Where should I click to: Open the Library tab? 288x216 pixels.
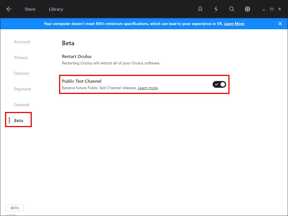coord(56,9)
